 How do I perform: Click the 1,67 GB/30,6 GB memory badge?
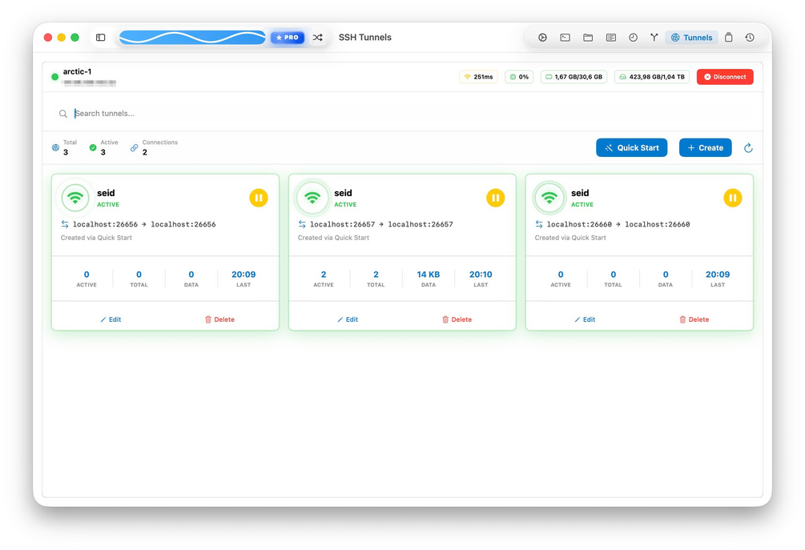574,77
